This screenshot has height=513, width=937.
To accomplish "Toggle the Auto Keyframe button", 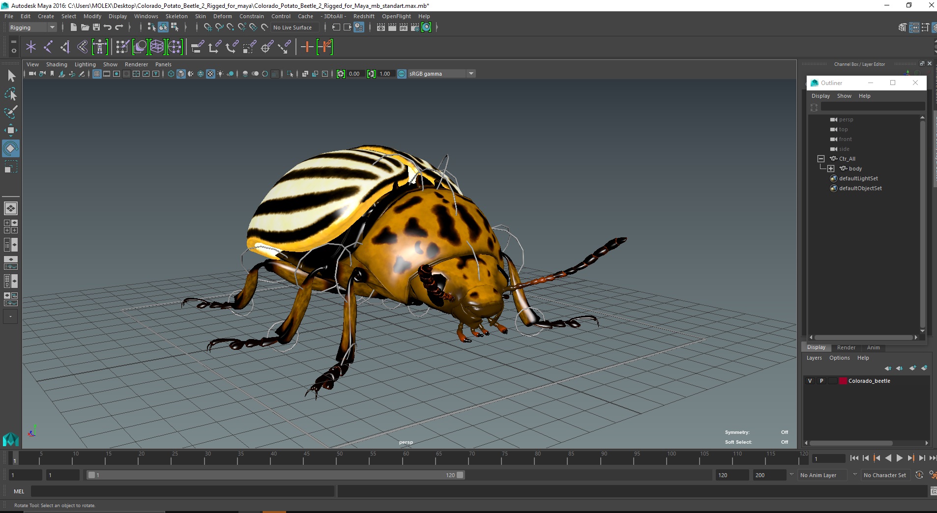I will 919,475.
